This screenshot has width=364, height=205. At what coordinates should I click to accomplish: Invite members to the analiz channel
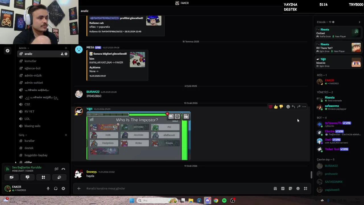click(x=62, y=54)
